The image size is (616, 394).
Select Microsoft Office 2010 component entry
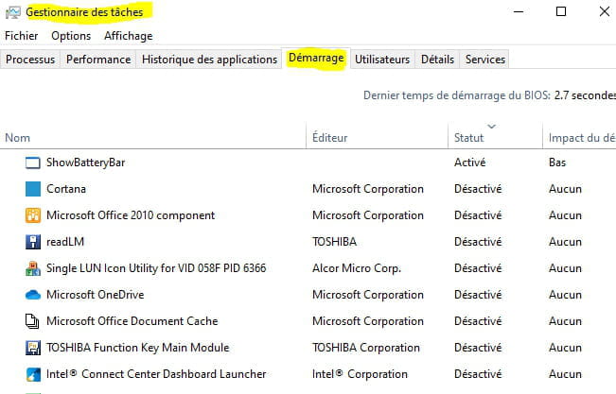coord(131,215)
